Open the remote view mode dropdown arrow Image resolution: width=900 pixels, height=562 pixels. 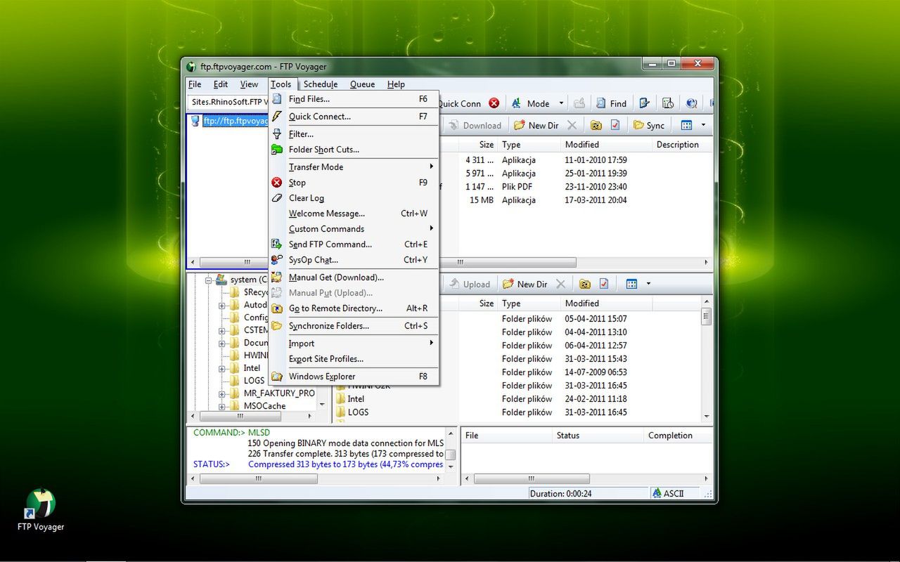click(x=702, y=125)
